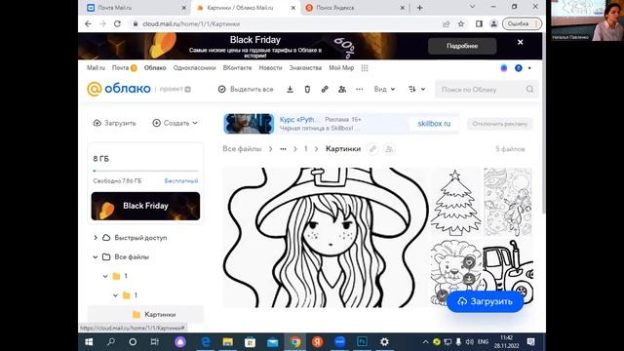624x351 pixels.
Task: Open the three-dot more actions menu
Action: click(360, 89)
